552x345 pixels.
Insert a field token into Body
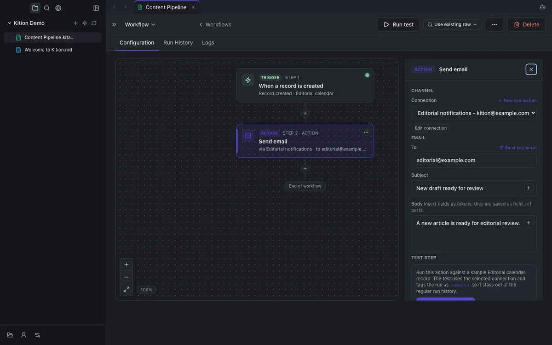529,223
